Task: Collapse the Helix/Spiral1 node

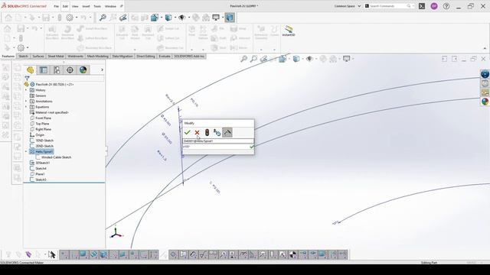Action: (x=26, y=151)
